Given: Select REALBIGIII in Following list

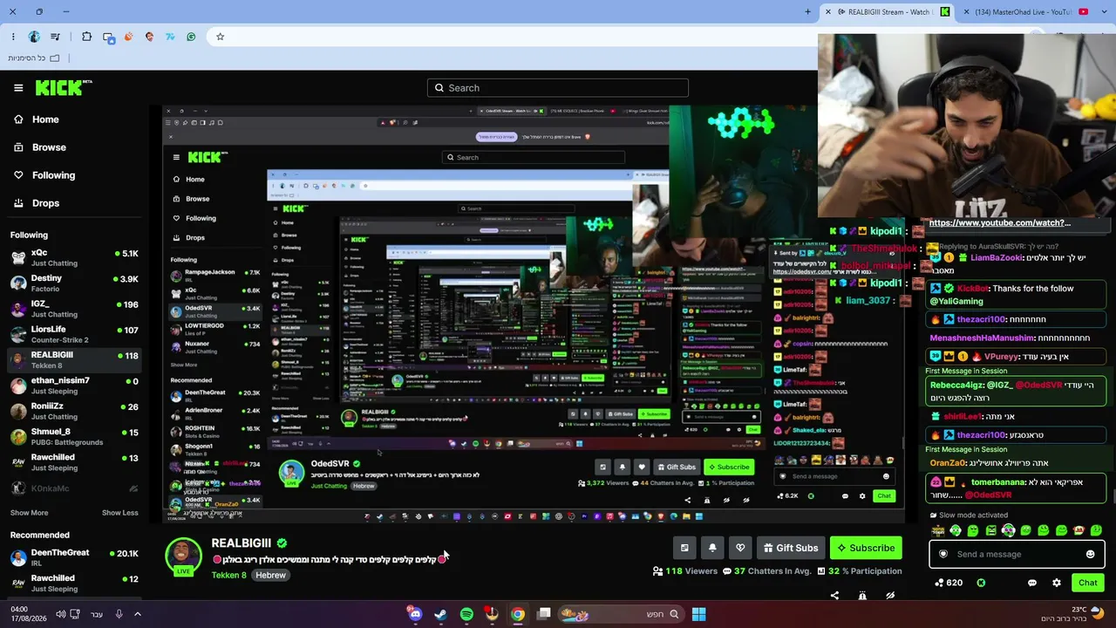Looking at the screenshot, I should coord(74,359).
